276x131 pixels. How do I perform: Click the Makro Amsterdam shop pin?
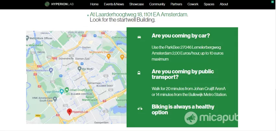click(51, 70)
